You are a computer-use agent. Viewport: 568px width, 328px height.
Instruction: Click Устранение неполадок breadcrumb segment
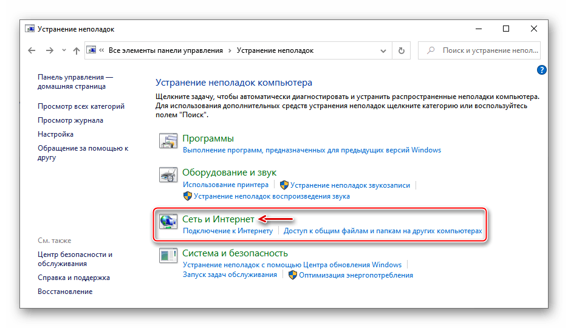pos(275,50)
